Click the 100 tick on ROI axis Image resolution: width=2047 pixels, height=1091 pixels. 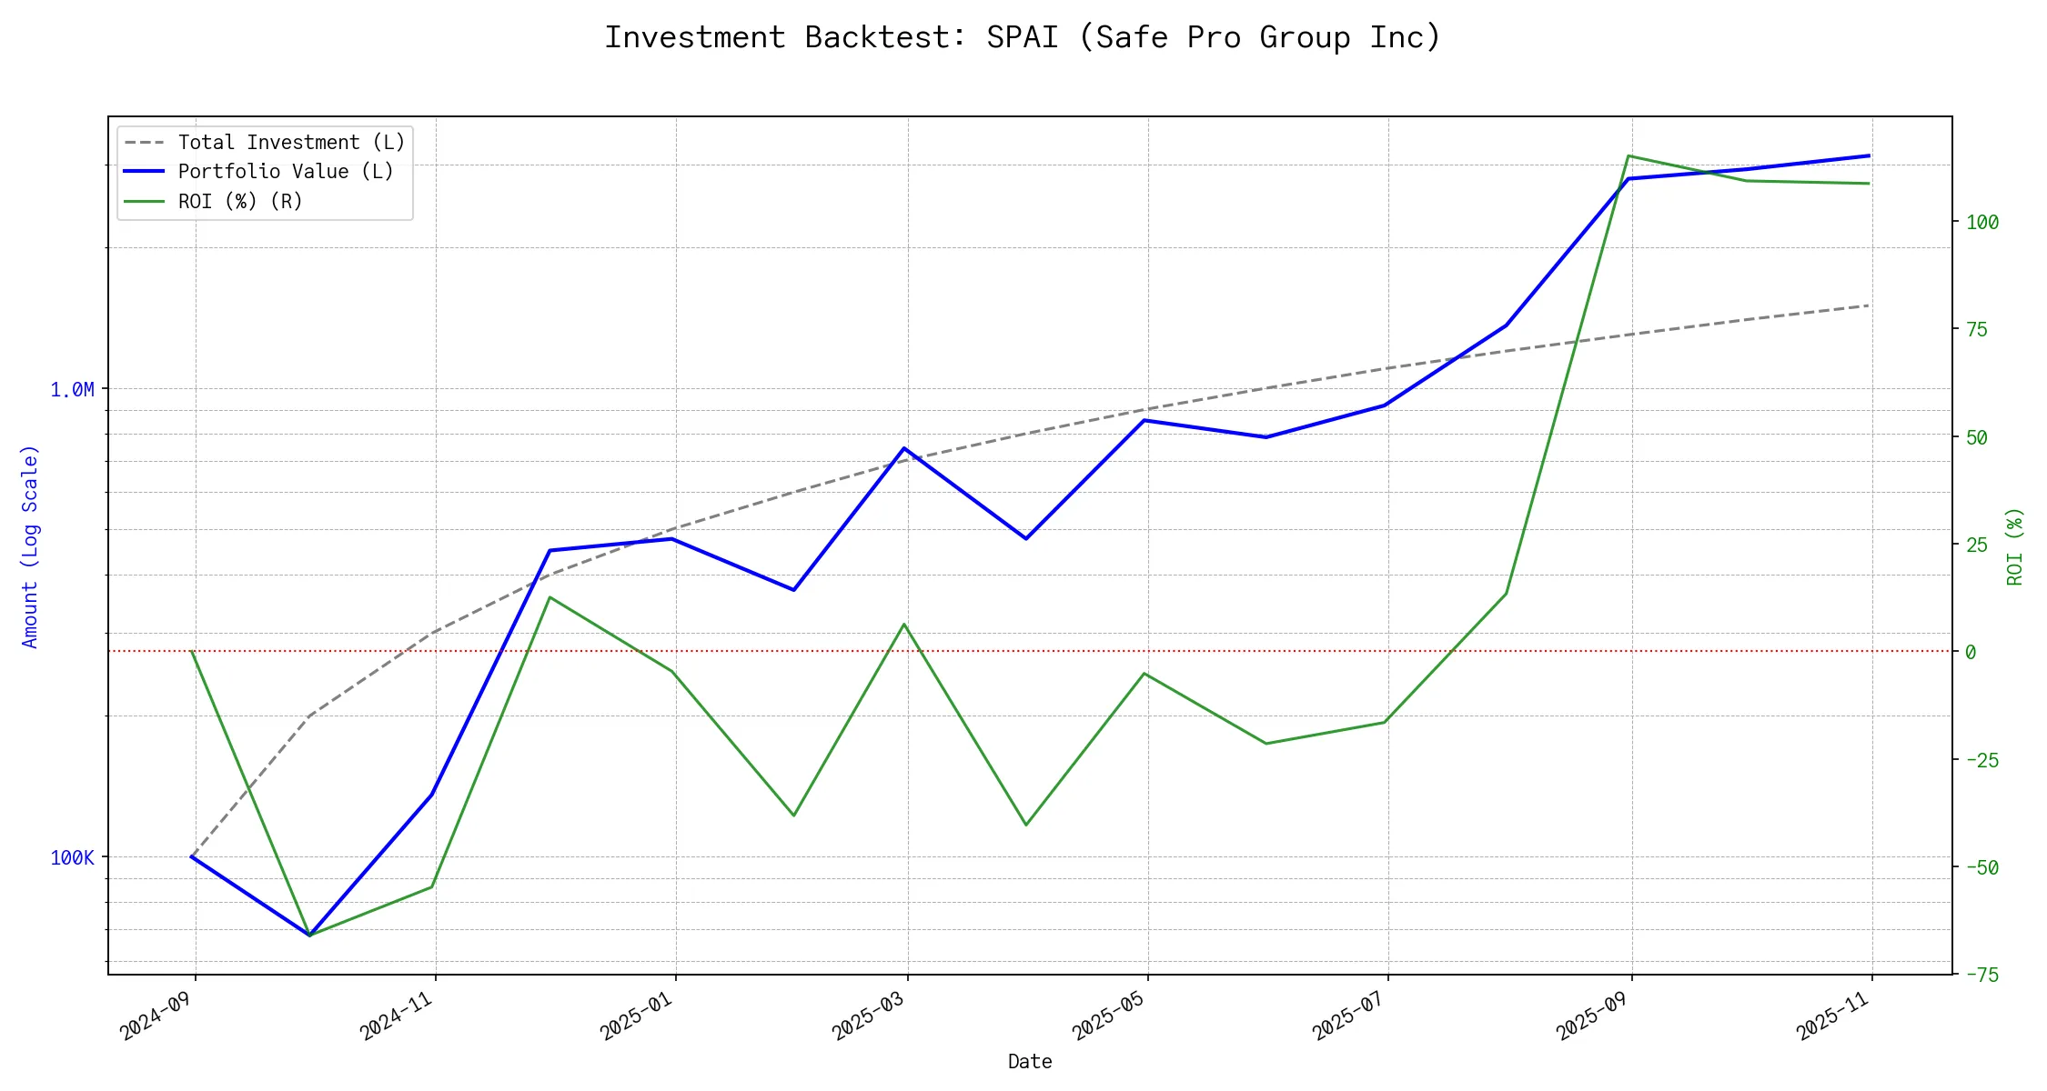1981,223
